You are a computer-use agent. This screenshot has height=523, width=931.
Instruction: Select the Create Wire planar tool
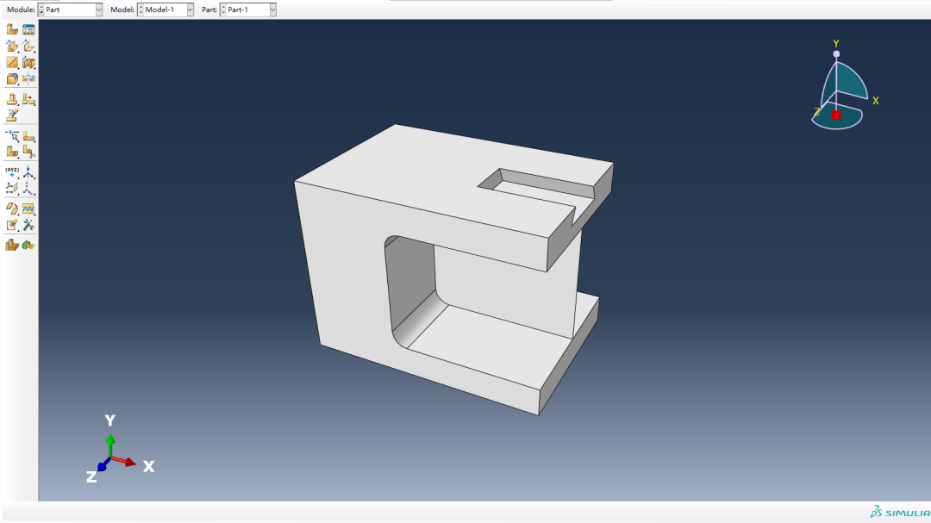pyautogui.click(x=12, y=62)
